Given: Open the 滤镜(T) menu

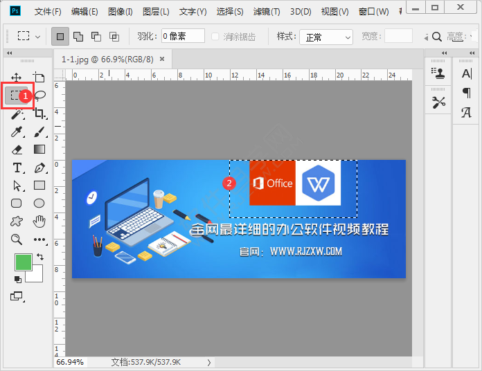Looking at the screenshot, I should coord(267,12).
